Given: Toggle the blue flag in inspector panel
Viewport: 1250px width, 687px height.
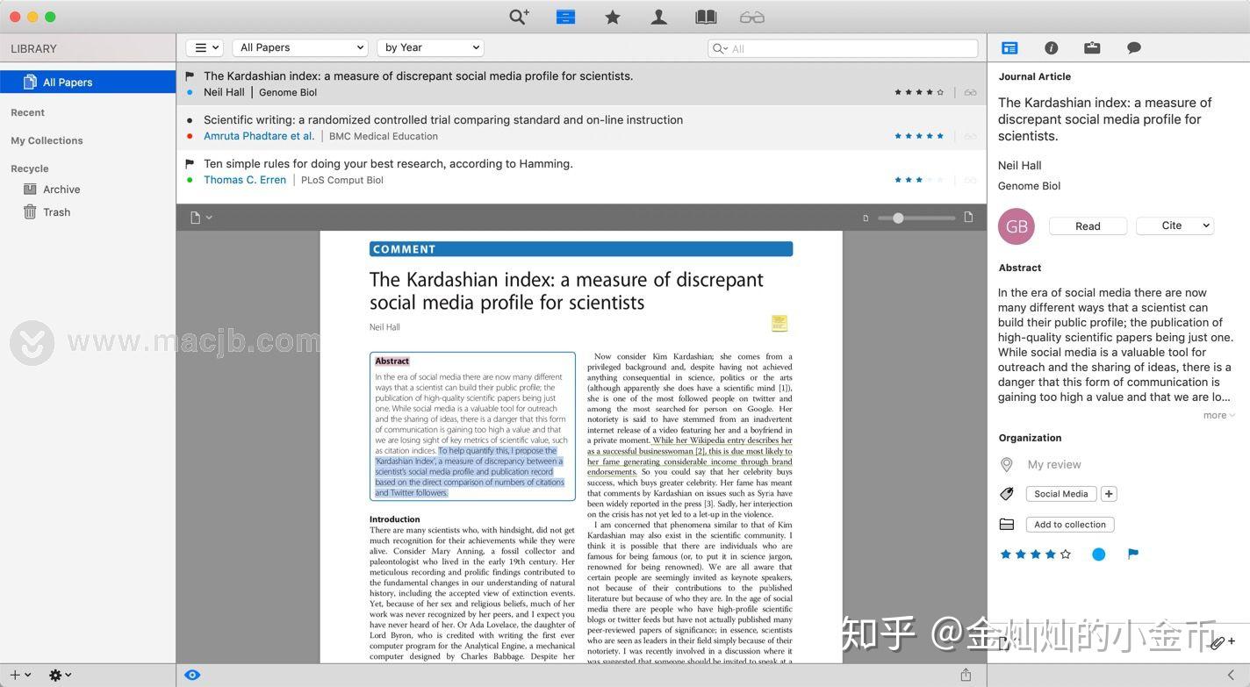Looking at the screenshot, I should point(1133,554).
